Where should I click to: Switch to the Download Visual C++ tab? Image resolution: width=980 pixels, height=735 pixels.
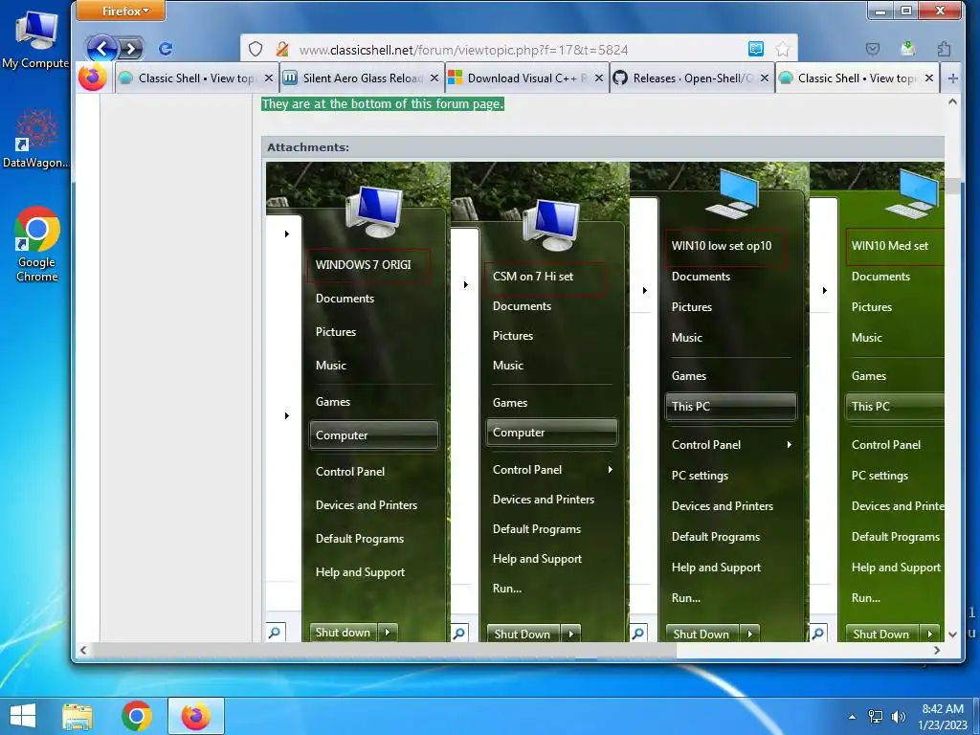tap(526, 78)
